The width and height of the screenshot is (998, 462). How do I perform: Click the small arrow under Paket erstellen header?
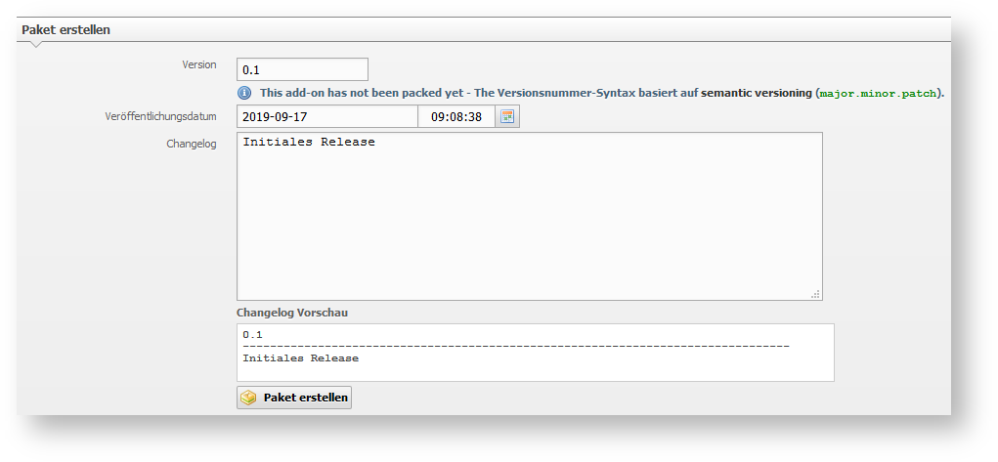click(35, 45)
